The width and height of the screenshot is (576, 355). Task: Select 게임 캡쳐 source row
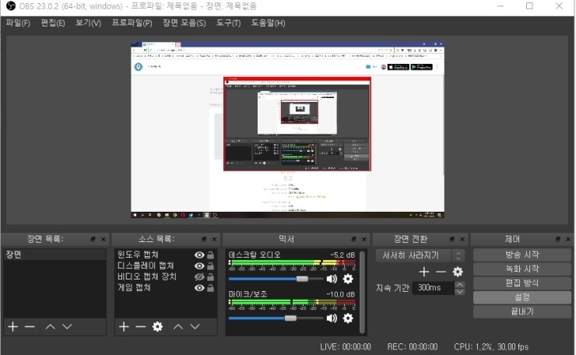pos(165,288)
